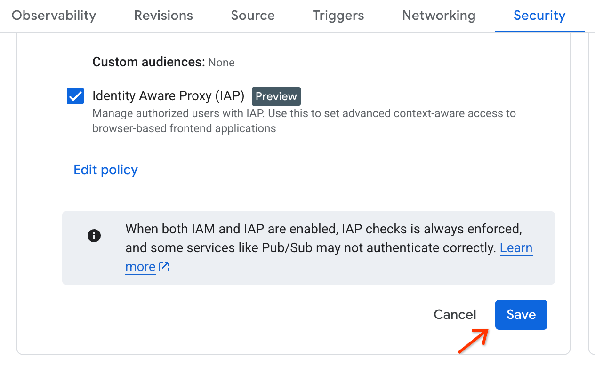
Task: Click the Edit policy link
Action: [x=105, y=170]
